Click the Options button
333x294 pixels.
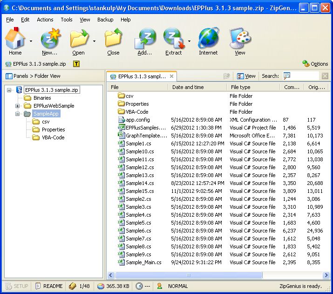point(315,64)
